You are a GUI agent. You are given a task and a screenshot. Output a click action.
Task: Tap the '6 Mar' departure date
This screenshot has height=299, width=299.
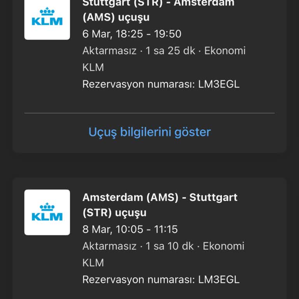pyautogui.click(x=97, y=34)
